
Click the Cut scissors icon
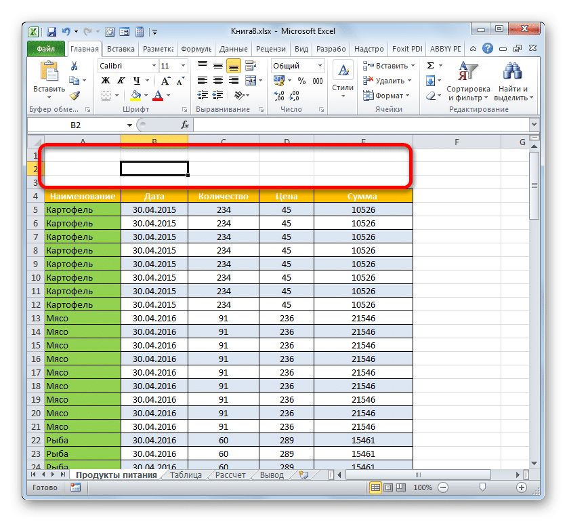pos(75,66)
